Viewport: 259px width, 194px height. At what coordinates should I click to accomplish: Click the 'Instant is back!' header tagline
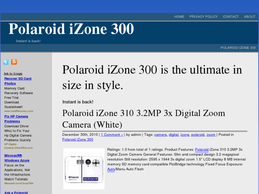tap(28, 41)
